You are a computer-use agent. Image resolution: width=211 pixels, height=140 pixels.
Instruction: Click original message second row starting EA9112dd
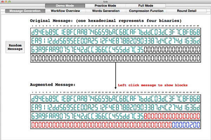(115, 41)
